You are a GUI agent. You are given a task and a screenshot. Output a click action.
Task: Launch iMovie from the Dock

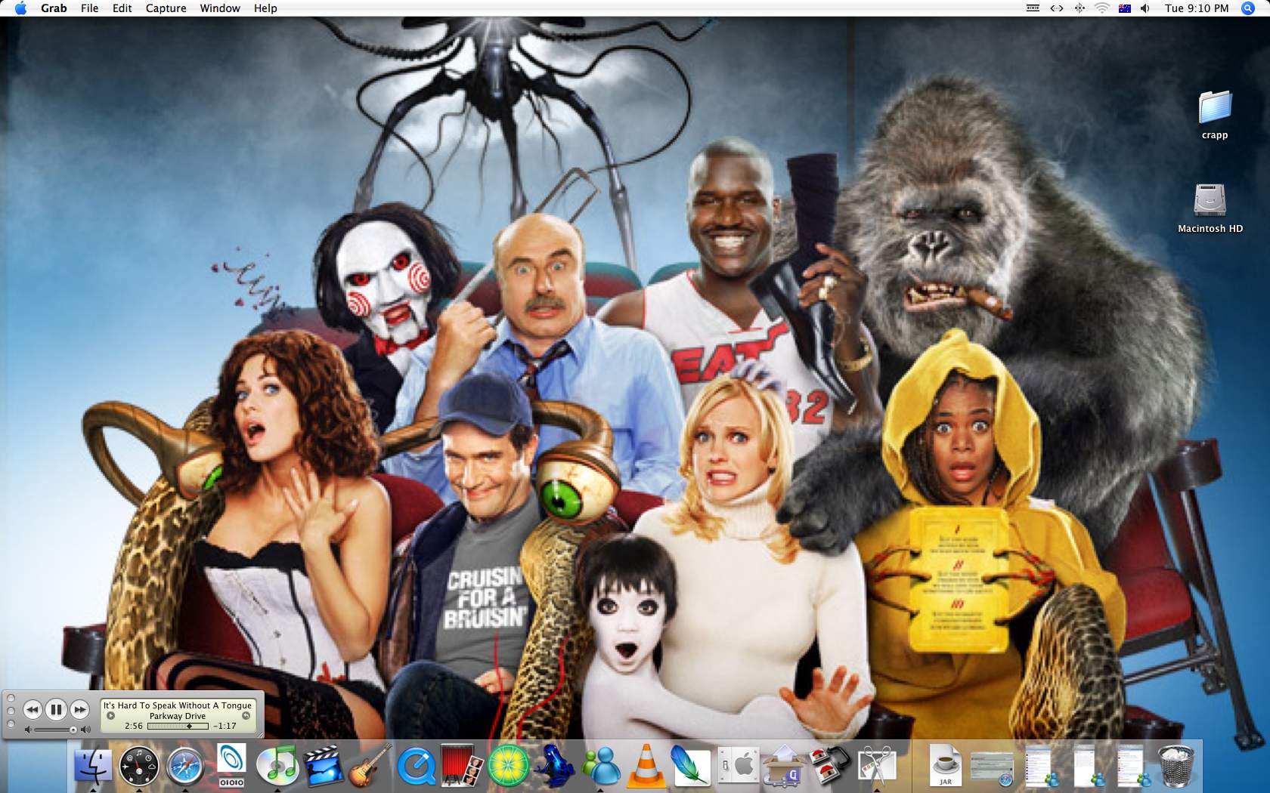point(324,765)
